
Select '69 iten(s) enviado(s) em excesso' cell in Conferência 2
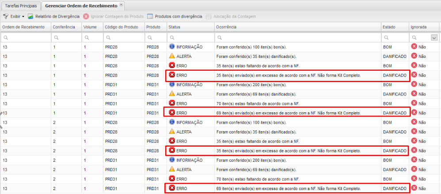click(x=289, y=188)
